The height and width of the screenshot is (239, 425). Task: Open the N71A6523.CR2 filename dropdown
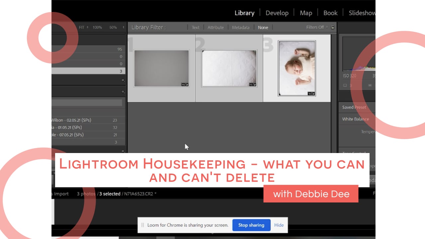tap(140, 194)
